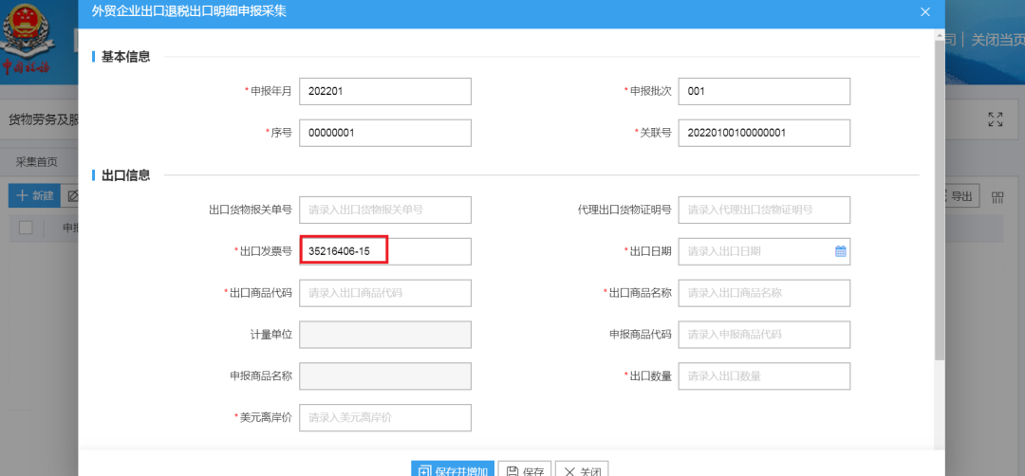Focus the 出口数量 field

pos(764,376)
